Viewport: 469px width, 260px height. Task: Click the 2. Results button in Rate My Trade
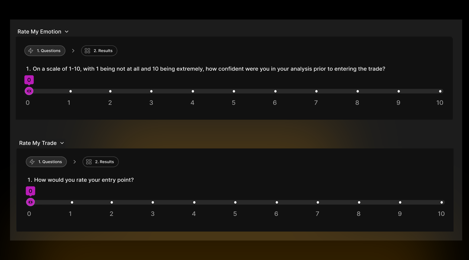pos(100,161)
